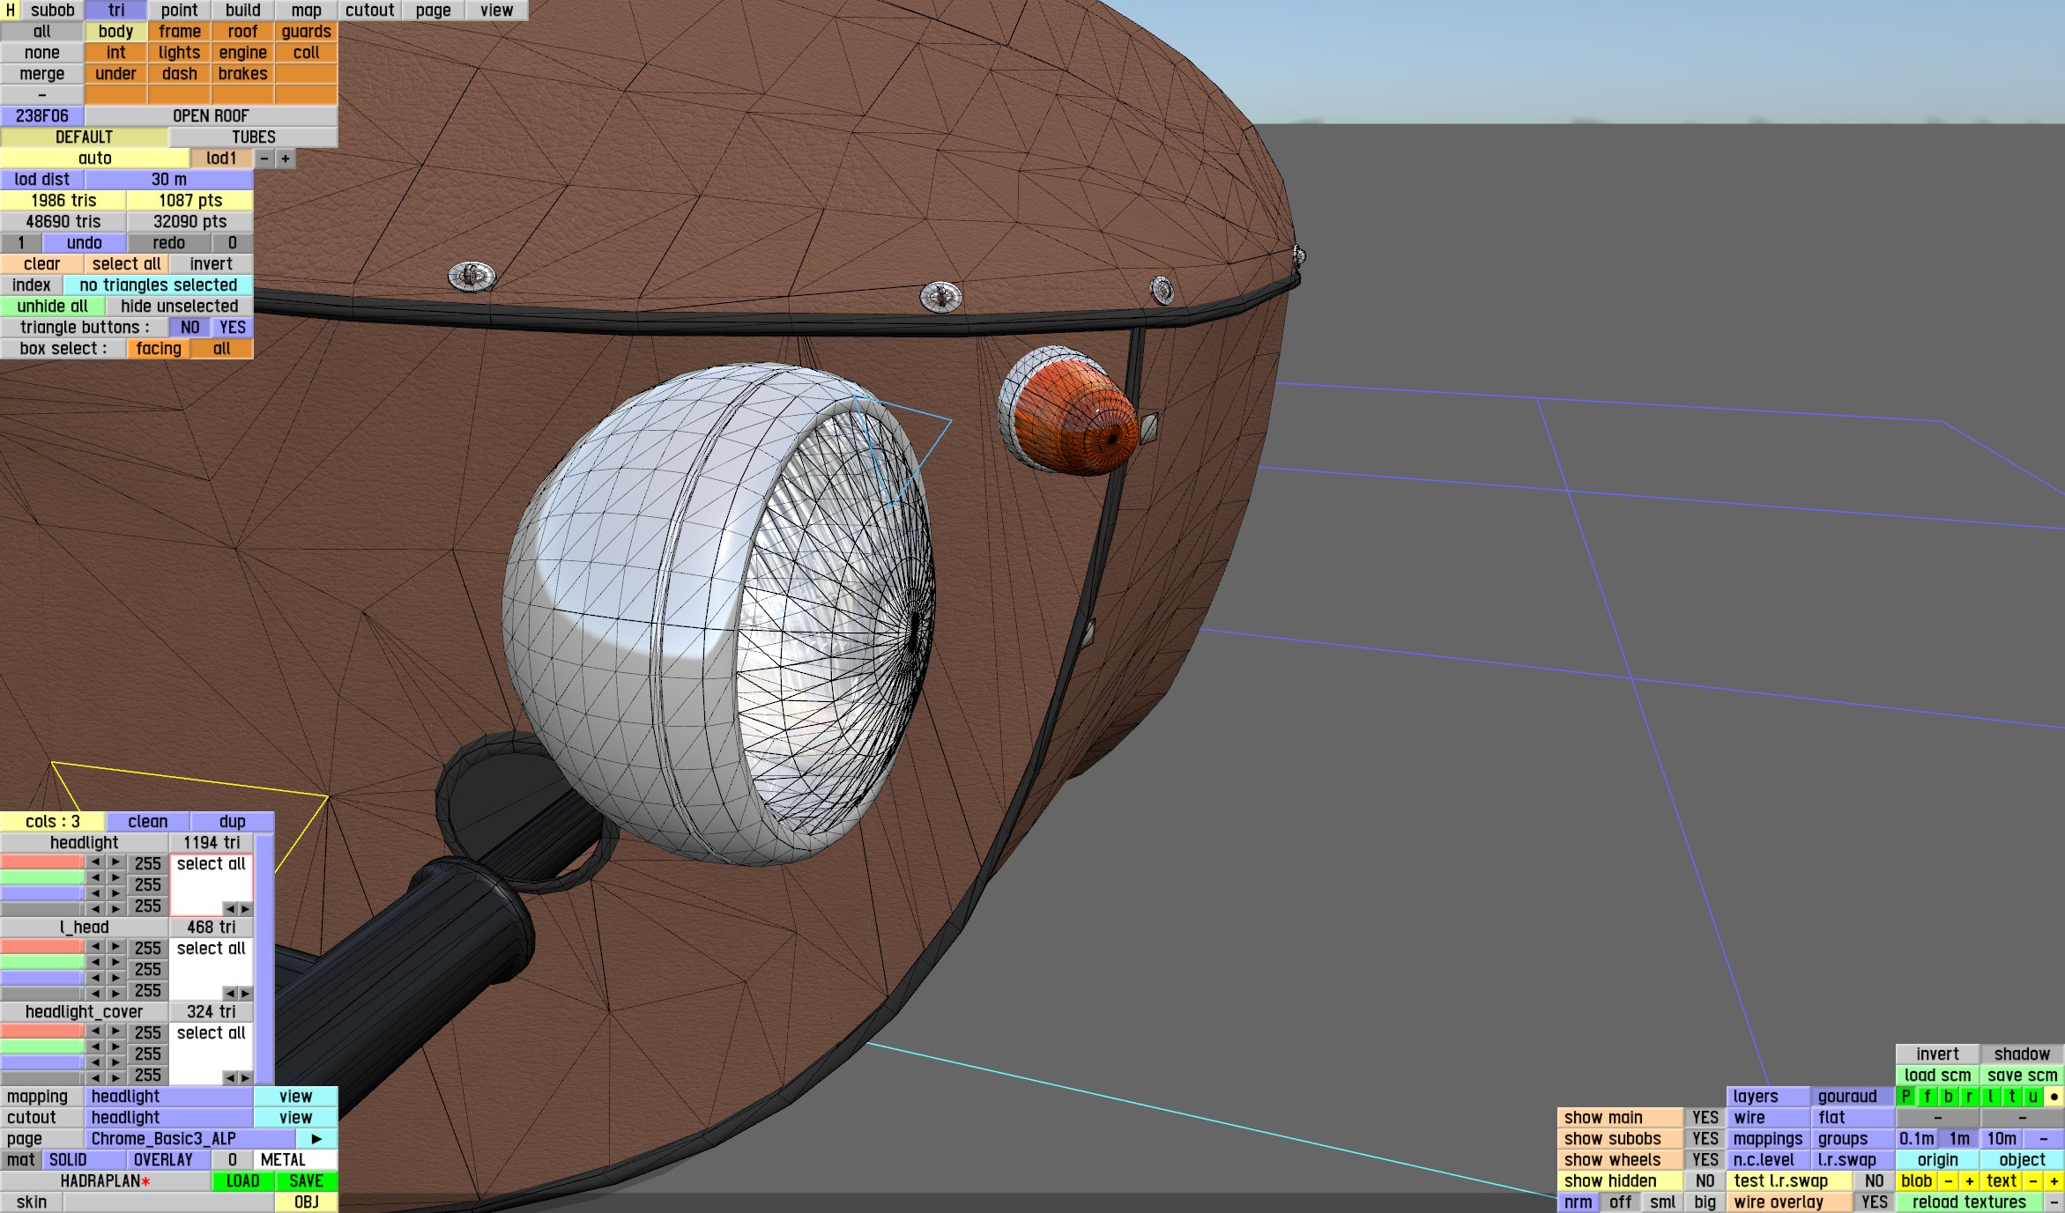2065x1213 pixels.
Task: Click the lod minus button
Action: (x=264, y=159)
